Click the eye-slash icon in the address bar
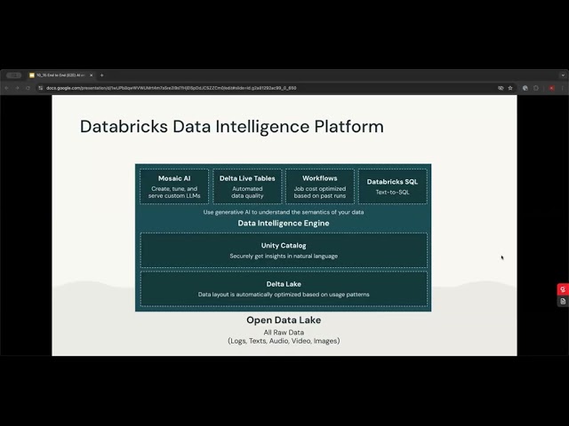This screenshot has width=569, height=426. coord(501,88)
